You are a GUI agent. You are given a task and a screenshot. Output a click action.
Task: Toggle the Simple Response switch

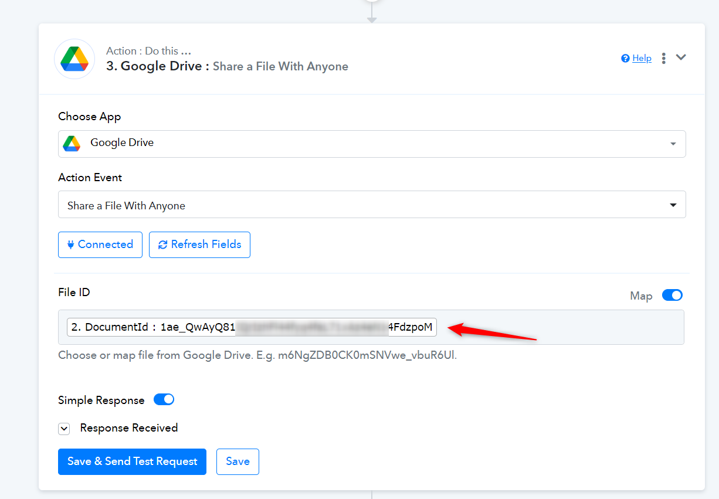click(x=164, y=400)
